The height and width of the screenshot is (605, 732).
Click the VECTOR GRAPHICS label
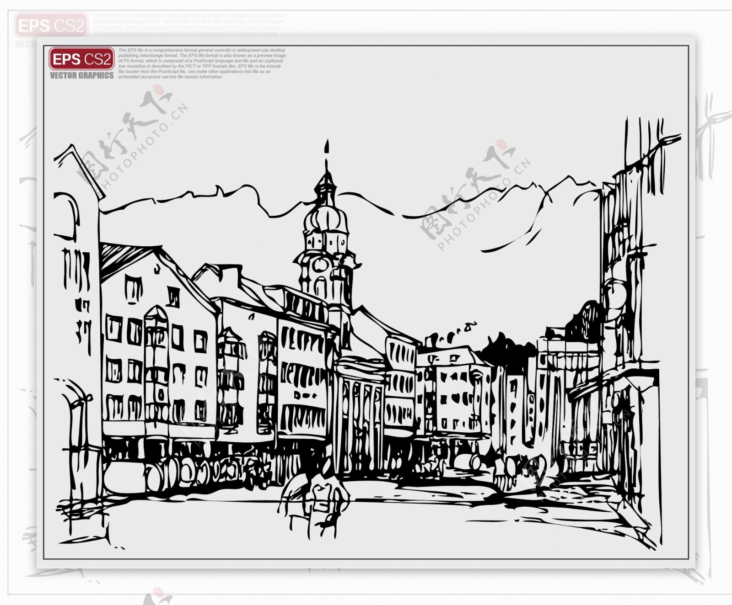click(x=81, y=76)
